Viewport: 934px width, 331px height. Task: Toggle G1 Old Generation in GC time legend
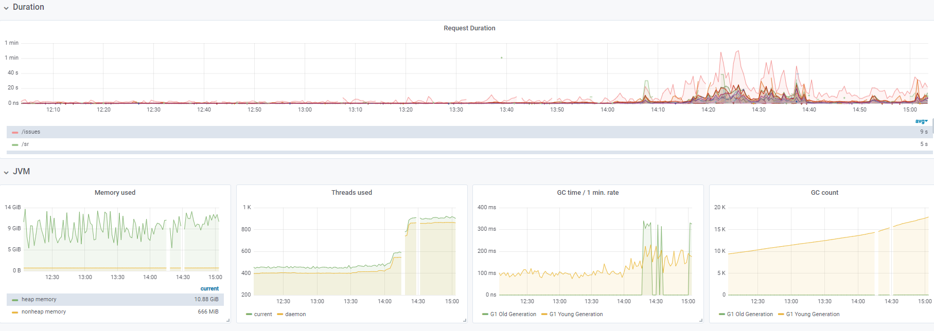coord(513,315)
